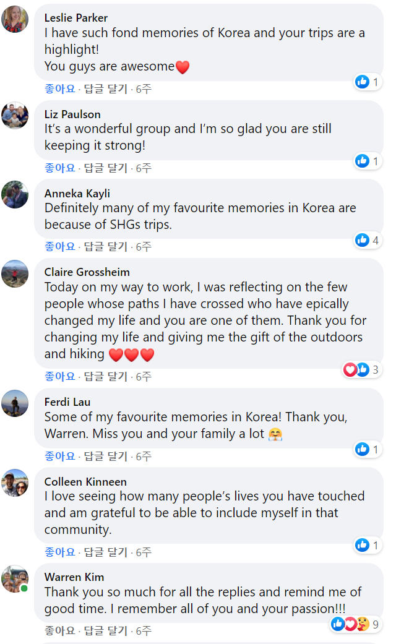The height and width of the screenshot is (644, 409).
Task: Open heart and like reactions on Claire's comment
Action: 361,370
